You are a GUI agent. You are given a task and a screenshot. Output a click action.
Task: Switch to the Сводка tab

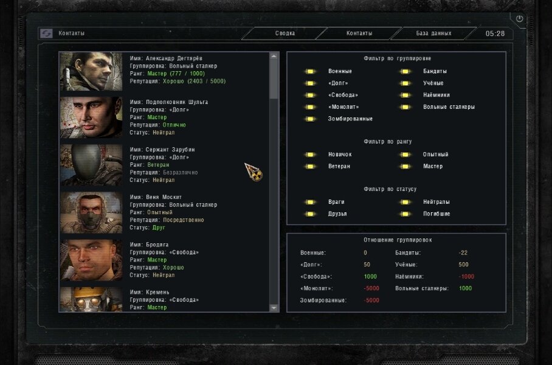coord(285,33)
